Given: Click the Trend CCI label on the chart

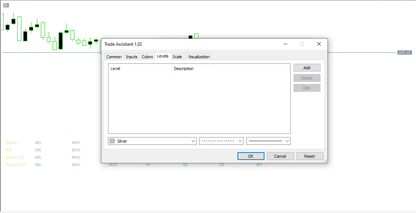Looking at the screenshot, I should point(15,165).
